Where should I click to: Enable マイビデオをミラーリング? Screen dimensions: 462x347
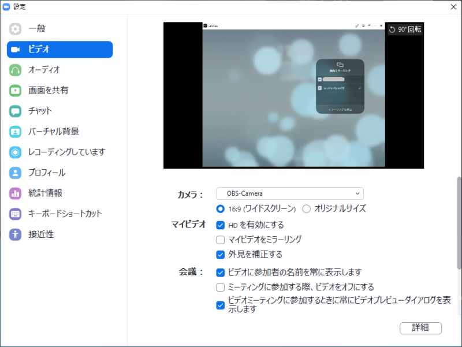(220, 240)
